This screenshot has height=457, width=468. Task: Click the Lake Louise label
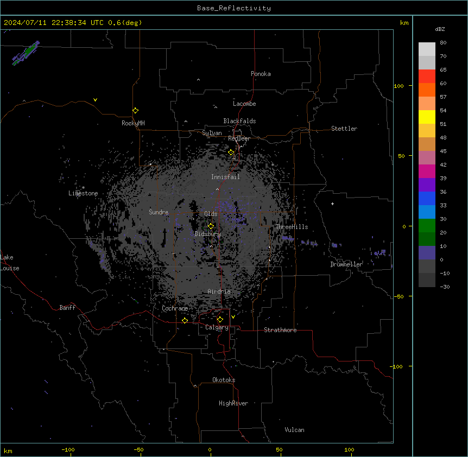click(x=9, y=263)
